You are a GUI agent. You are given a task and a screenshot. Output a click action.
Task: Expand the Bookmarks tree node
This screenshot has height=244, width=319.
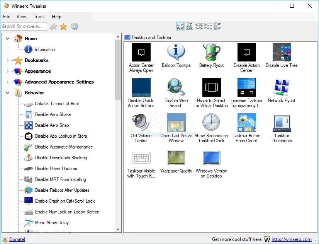(x=7, y=60)
